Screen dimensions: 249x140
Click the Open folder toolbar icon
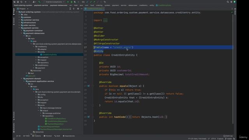coord(14,2)
